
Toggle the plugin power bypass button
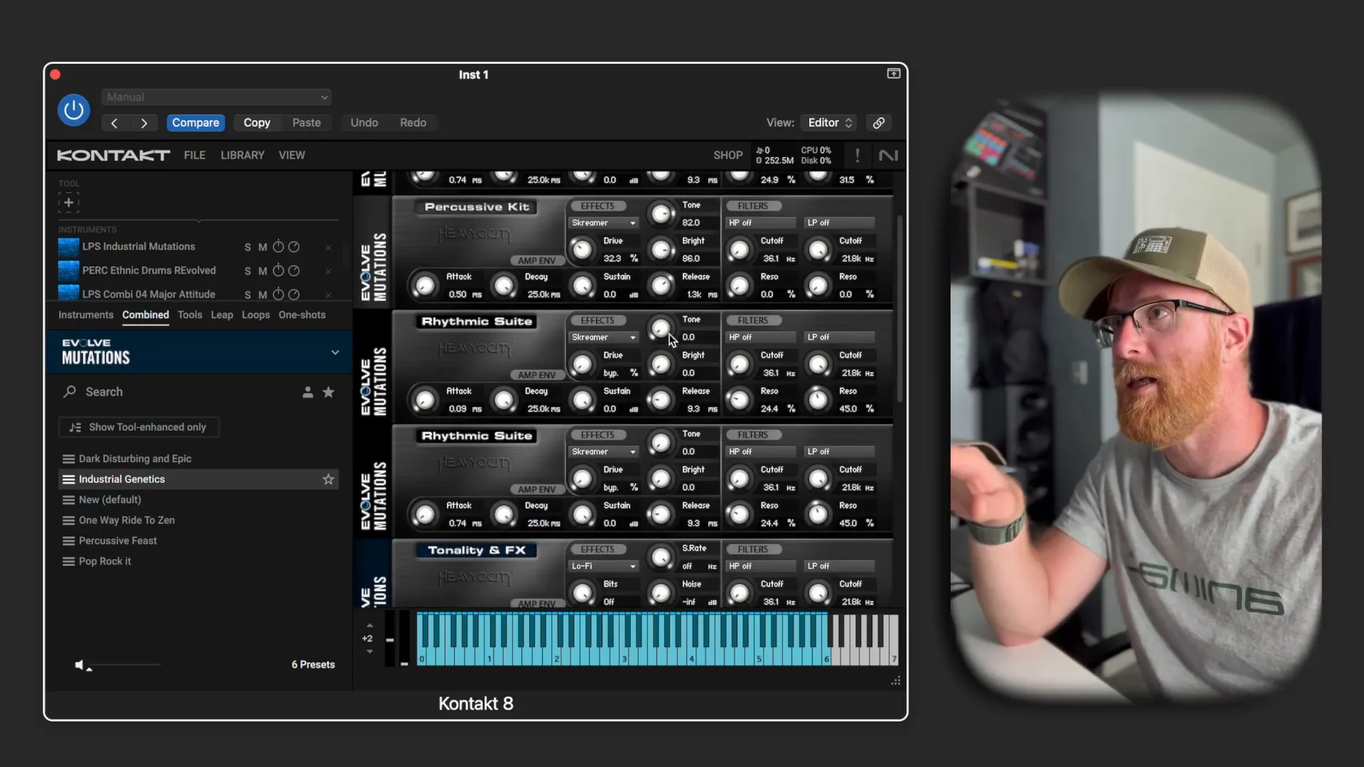point(74,110)
